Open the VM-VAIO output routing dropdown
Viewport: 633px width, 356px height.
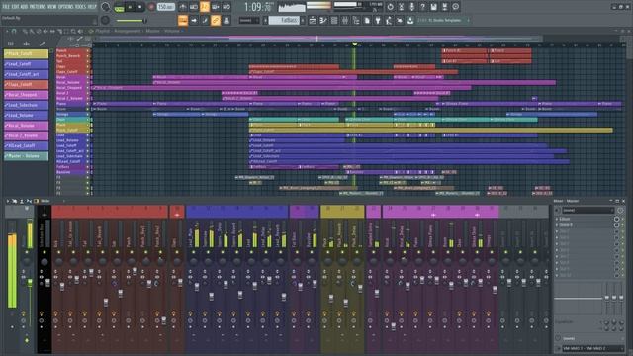(x=592, y=348)
